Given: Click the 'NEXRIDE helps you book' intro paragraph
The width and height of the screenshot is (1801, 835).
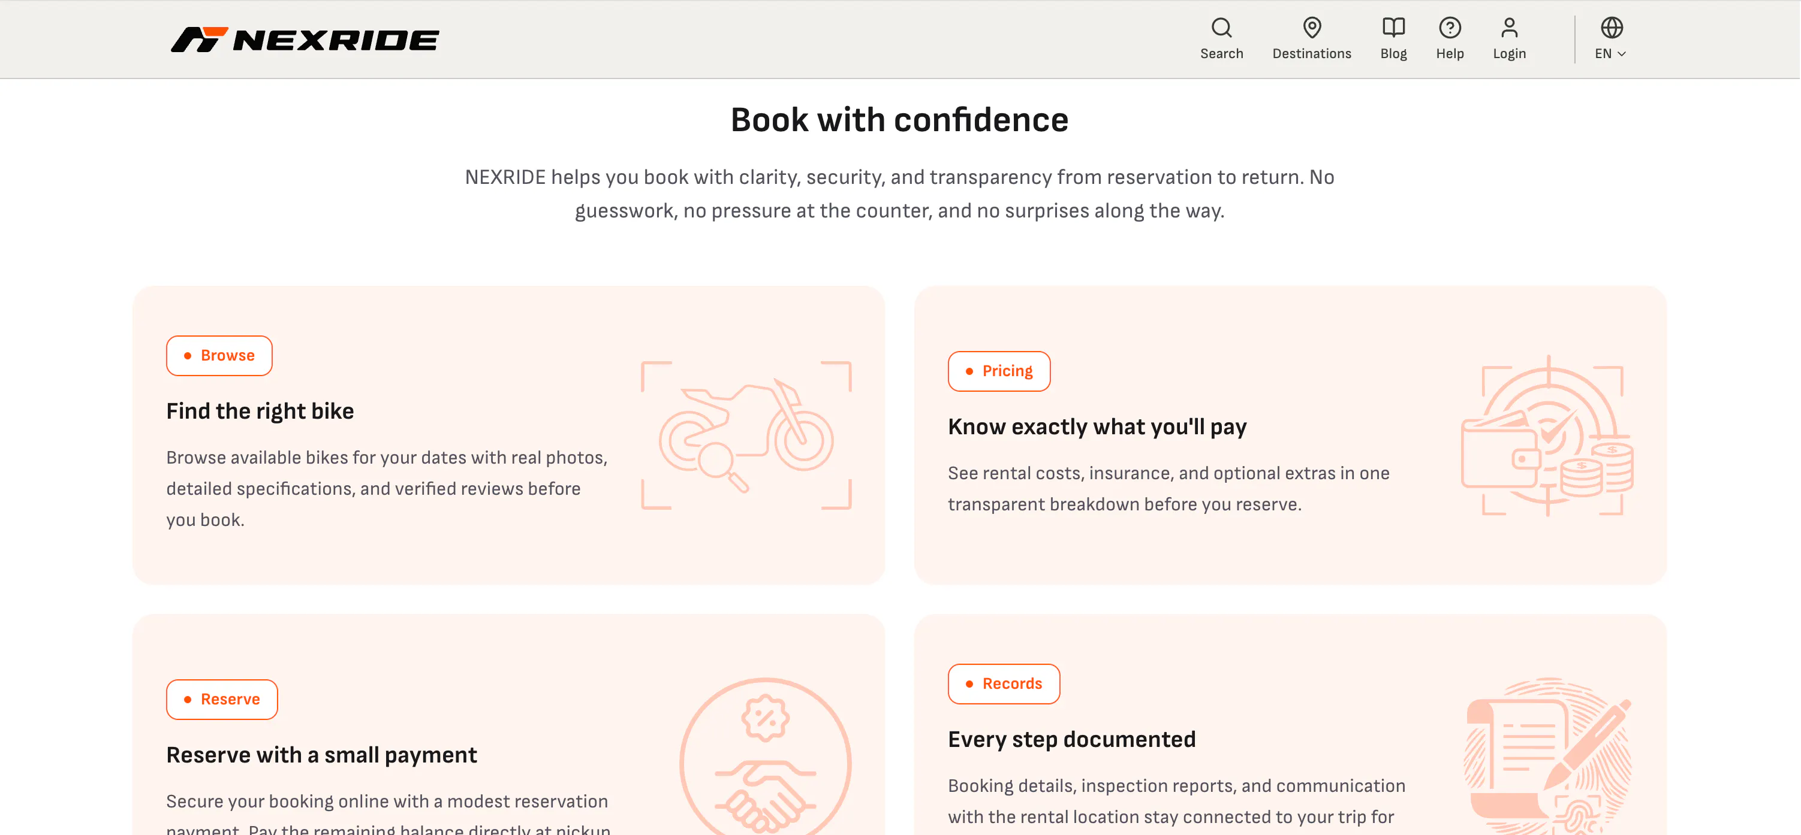Looking at the screenshot, I should [900, 193].
